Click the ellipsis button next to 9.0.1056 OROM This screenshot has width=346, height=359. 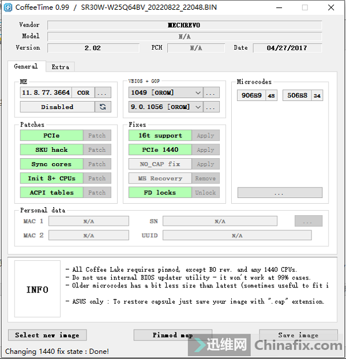tap(212, 107)
